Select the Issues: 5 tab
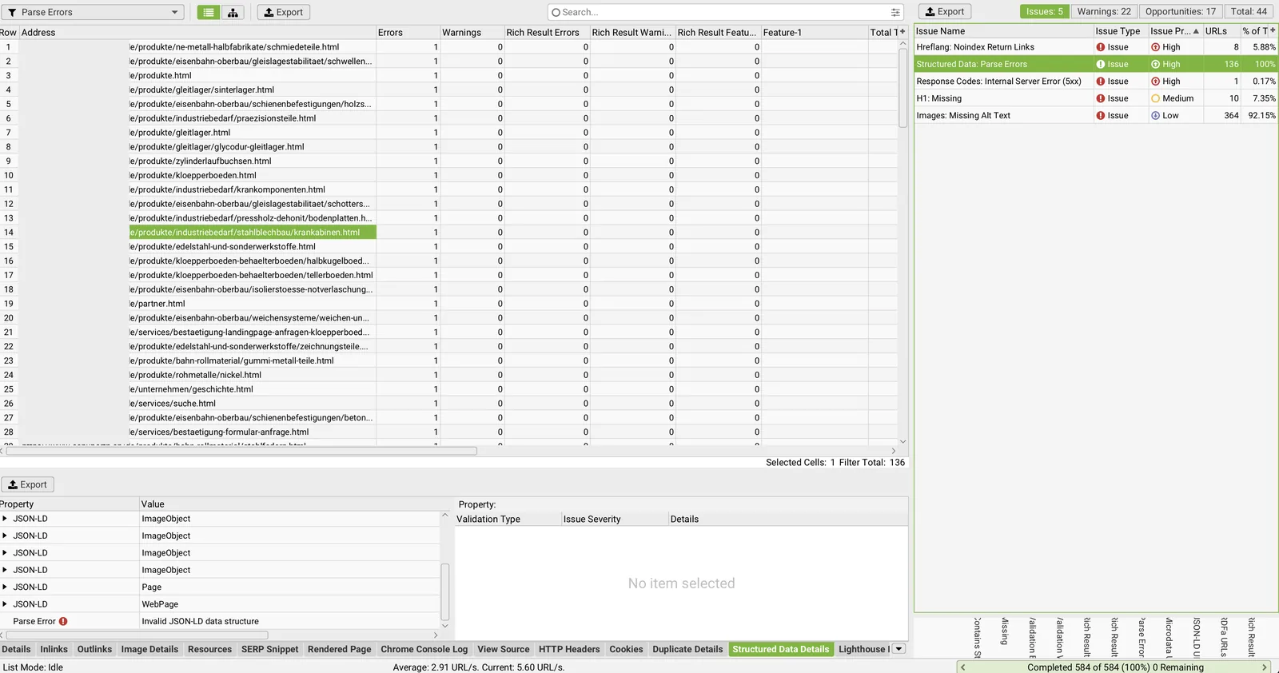The height and width of the screenshot is (673, 1279). 1045,11
